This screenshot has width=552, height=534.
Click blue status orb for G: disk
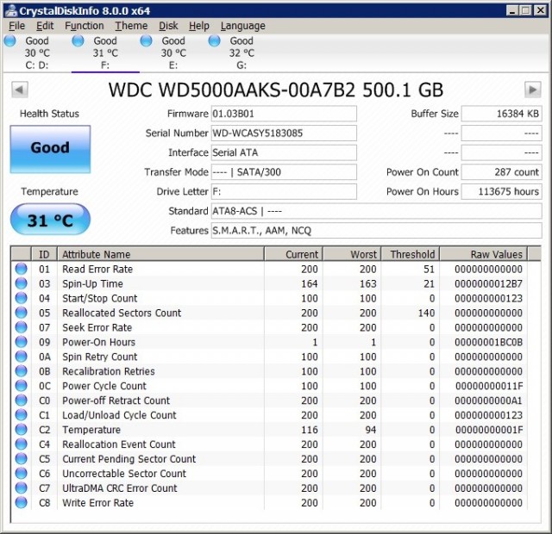click(x=215, y=40)
